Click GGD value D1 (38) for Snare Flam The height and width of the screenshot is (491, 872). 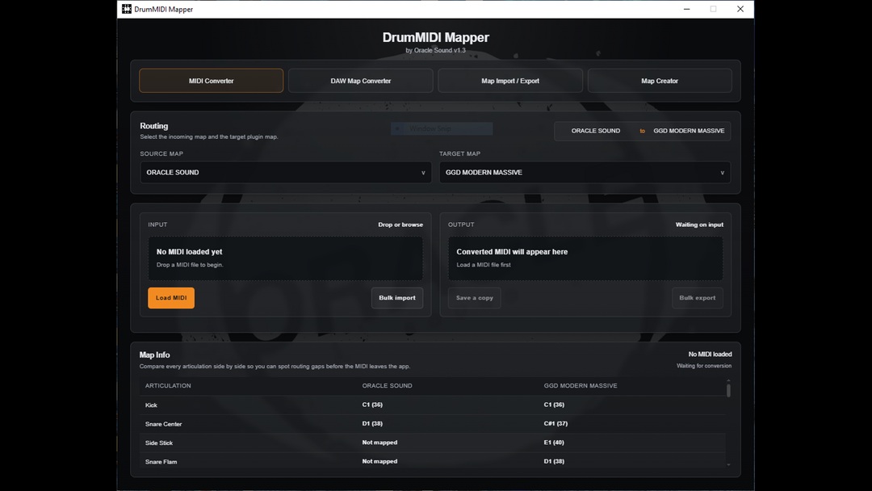(554, 462)
